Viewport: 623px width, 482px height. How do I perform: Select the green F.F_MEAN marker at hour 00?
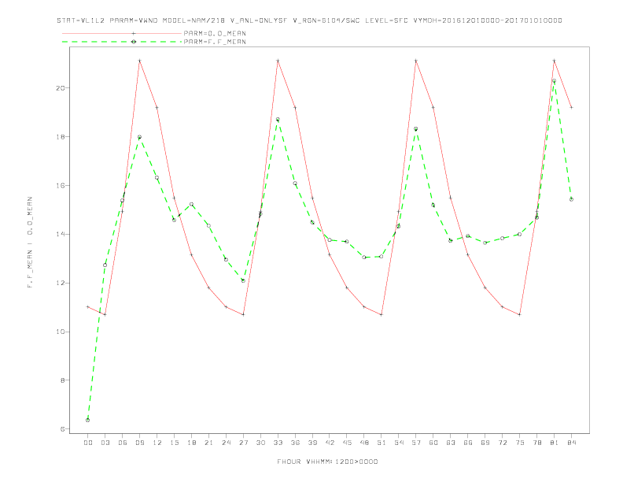coord(88,420)
